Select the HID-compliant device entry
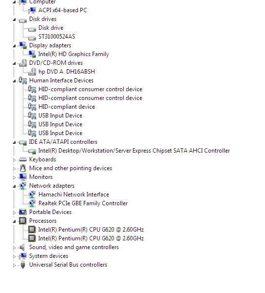This screenshot has height=293, width=265. click(x=67, y=107)
